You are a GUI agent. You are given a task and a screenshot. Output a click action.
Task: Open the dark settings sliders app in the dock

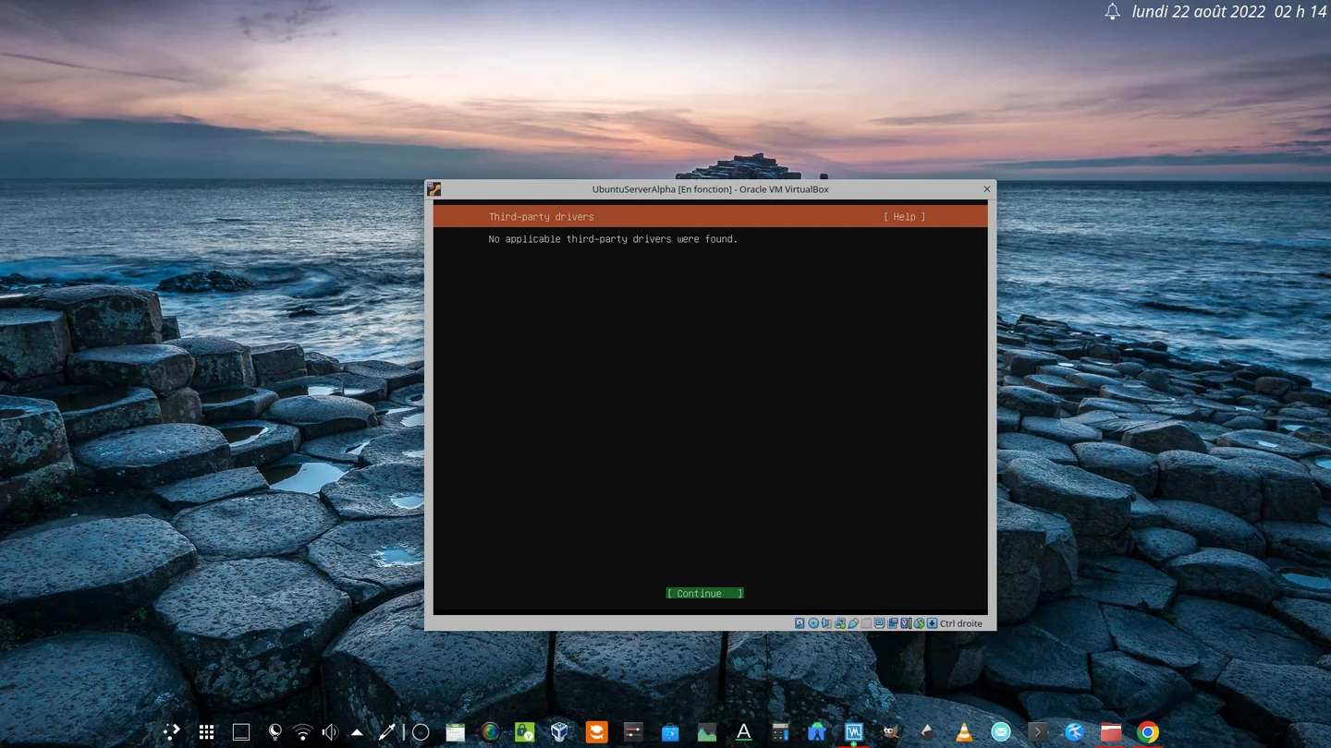click(x=633, y=732)
